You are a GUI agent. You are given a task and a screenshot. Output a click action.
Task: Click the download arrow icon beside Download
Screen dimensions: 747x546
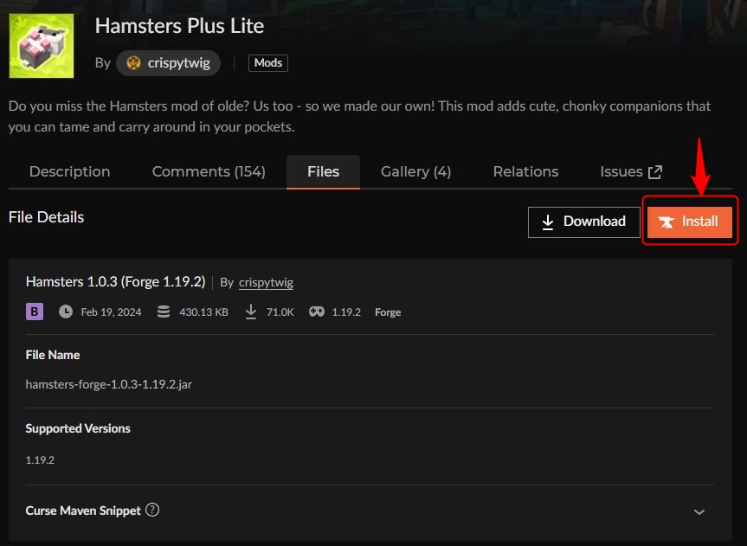pos(549,222)
